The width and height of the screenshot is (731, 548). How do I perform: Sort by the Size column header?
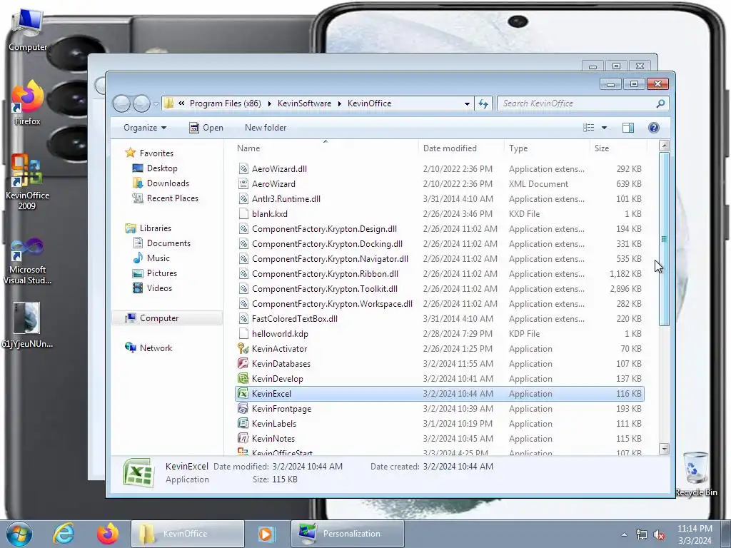tap(618, 148)
